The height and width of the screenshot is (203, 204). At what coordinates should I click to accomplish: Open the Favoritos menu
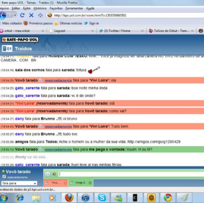tap(56, 8)
